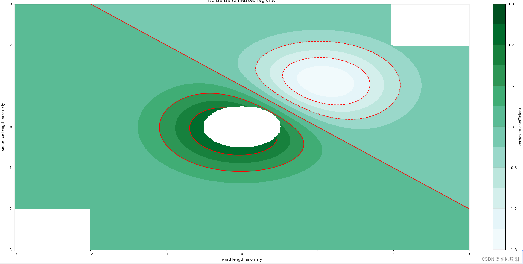523x264 pixels.
Task: Select the x-axis tick label 2
Action: [393, 254]
